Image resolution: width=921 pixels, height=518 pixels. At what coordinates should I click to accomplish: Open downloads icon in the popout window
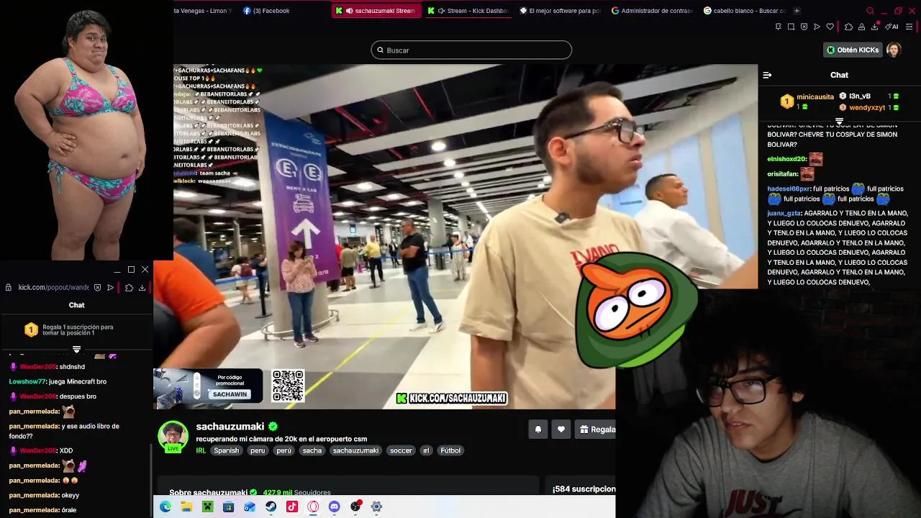tap(142, 287)
